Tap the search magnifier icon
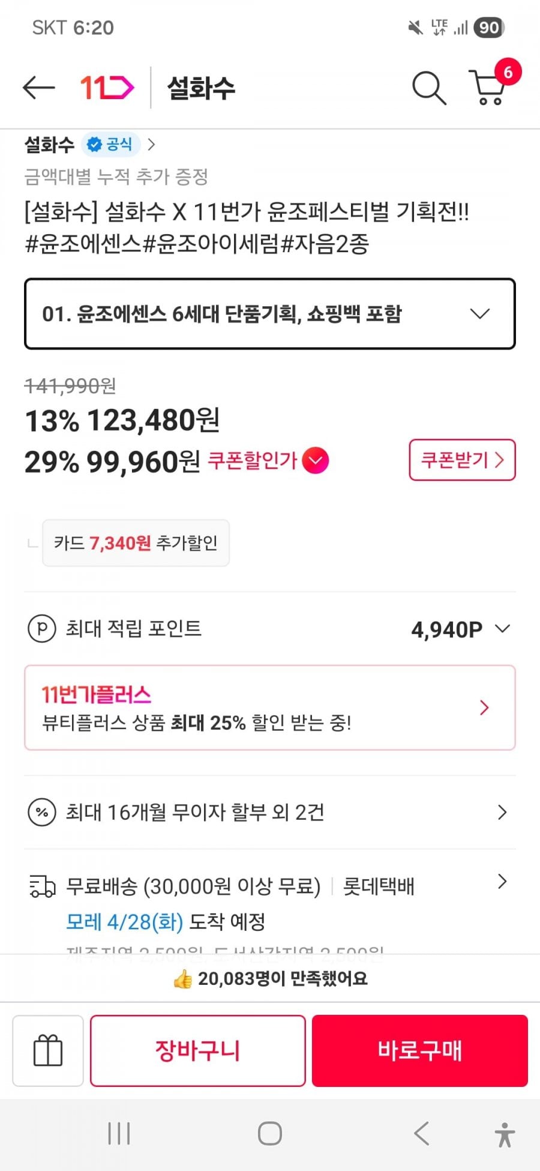540x1171 pixels. pyautogui.click(x=428, y=88)
